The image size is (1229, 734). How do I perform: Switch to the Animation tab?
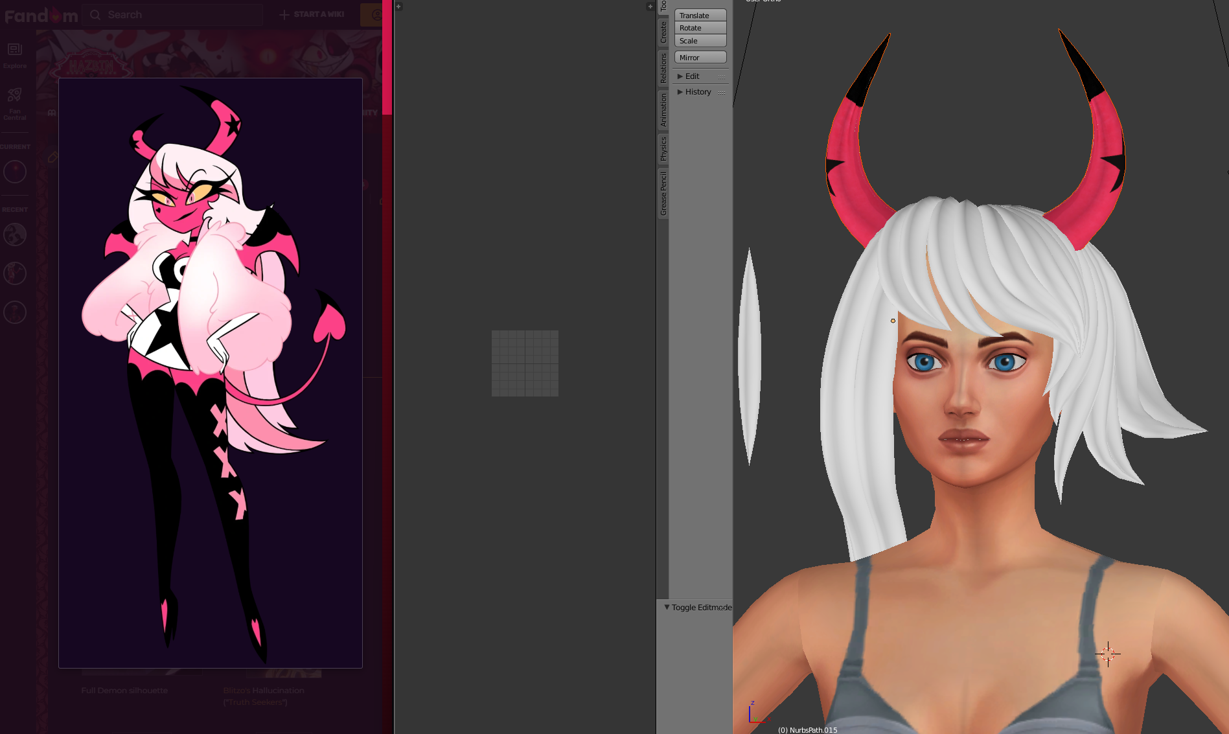(x=663, y=110)
